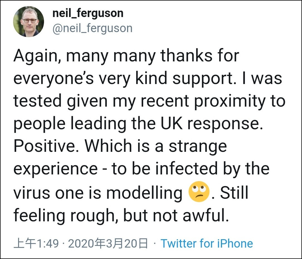Click the 上午1:49 timestamp
The height and width of the screenshot is (259, 302).
pos(36,244)
